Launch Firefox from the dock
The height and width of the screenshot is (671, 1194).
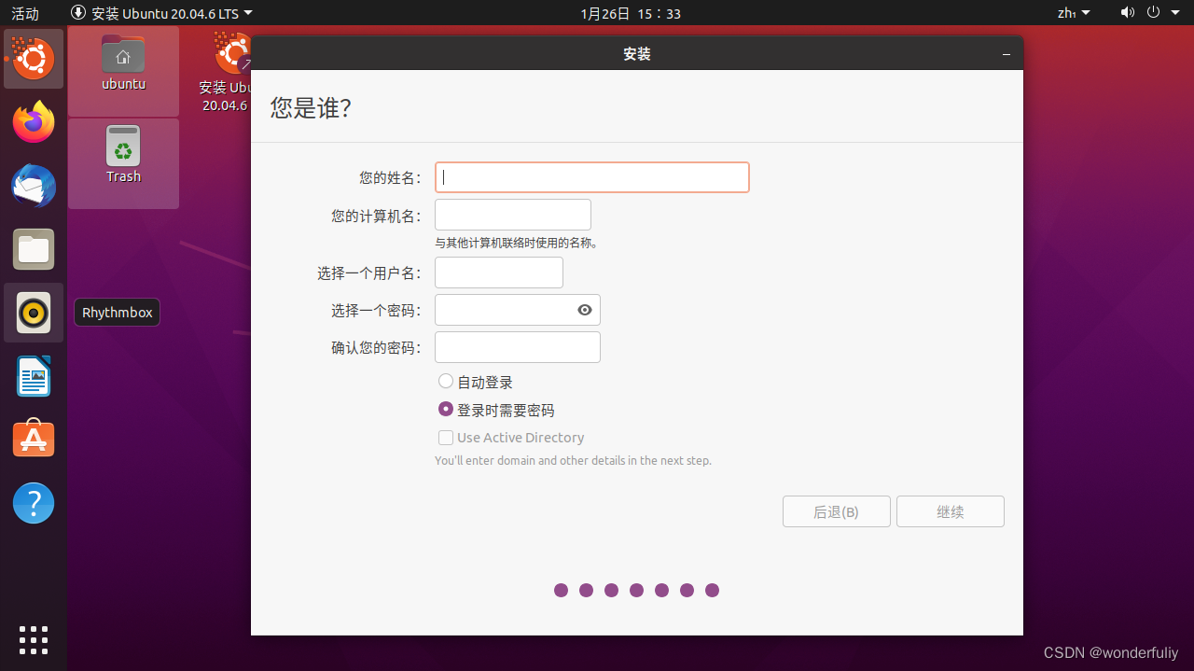tap(34, 122)
